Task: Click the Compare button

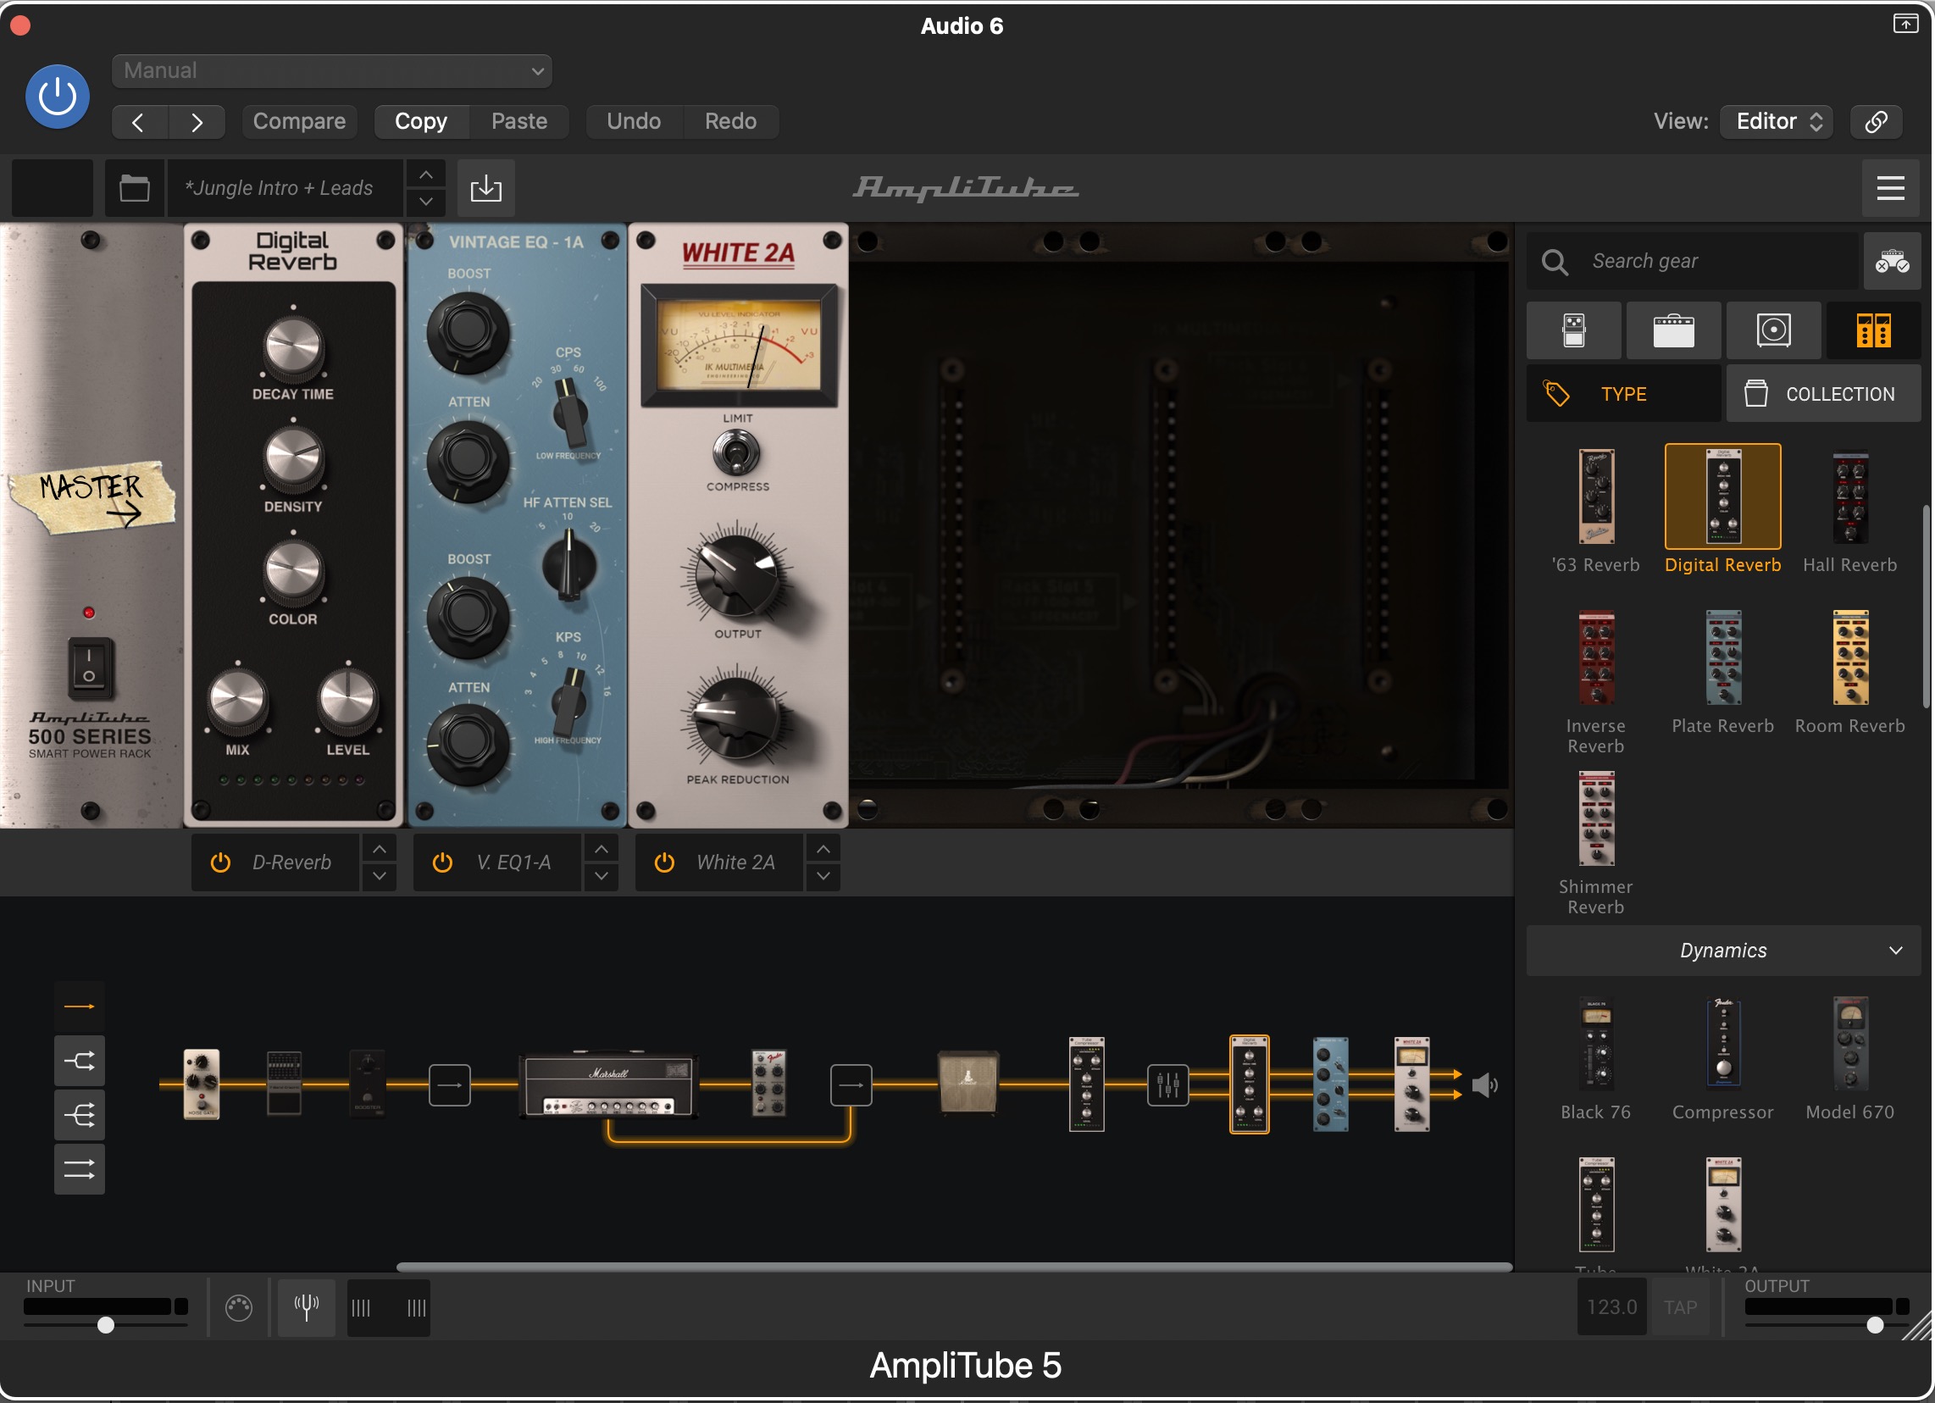Action: pos(298,121)
